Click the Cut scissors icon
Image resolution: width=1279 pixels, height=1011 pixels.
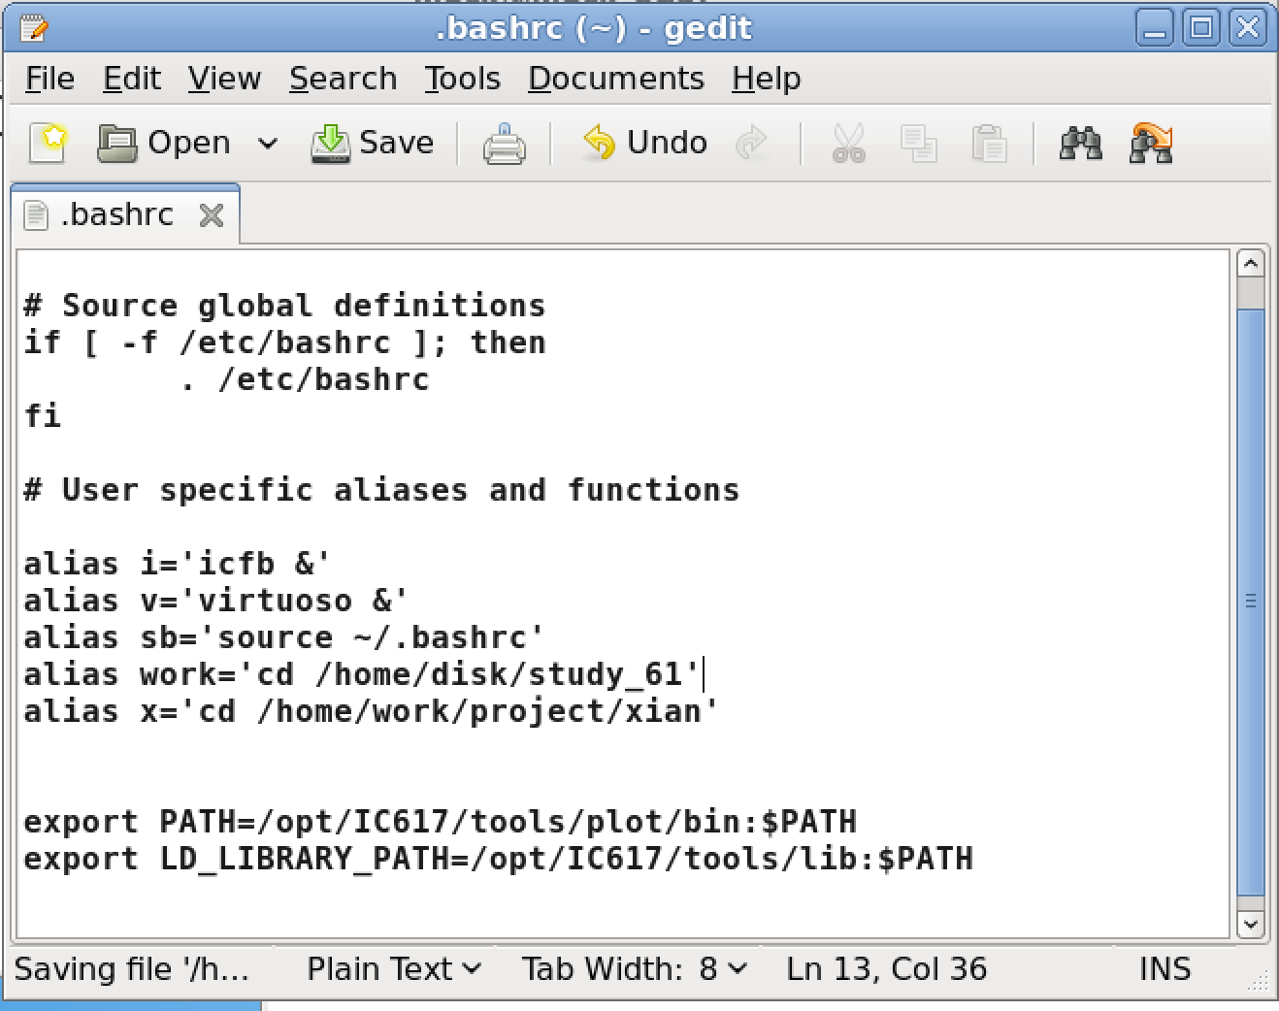(848, 144)
